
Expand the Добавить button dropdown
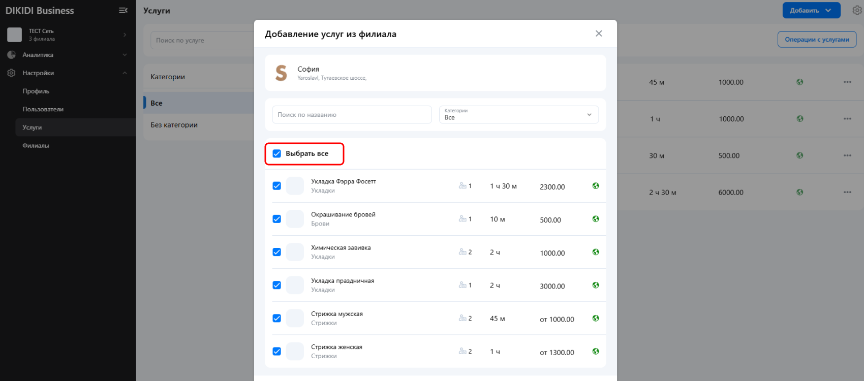pyautogui.click(x=828, y=10)
